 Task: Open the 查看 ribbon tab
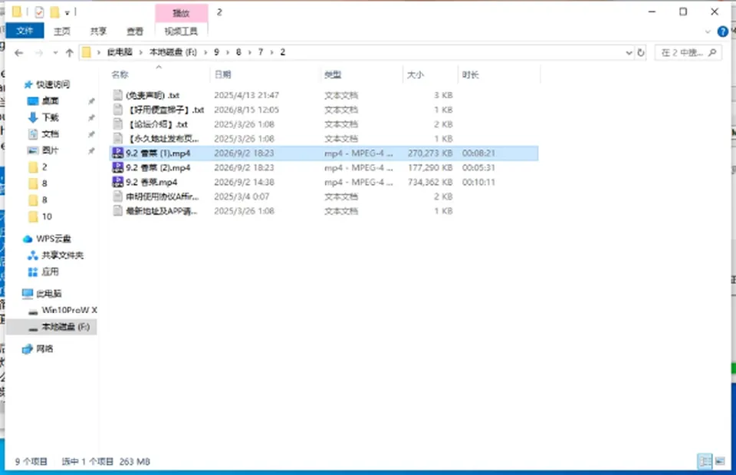point(135,31)
